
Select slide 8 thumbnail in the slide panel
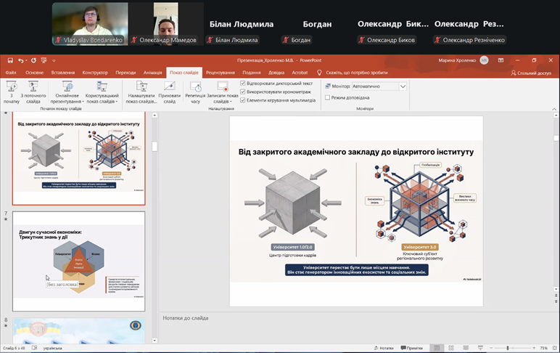coord(79,330)
